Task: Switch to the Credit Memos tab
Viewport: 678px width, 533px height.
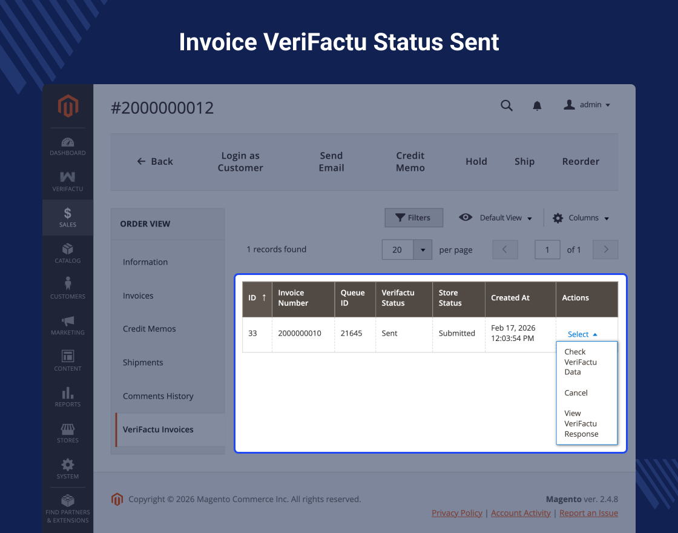Action: 150,329
